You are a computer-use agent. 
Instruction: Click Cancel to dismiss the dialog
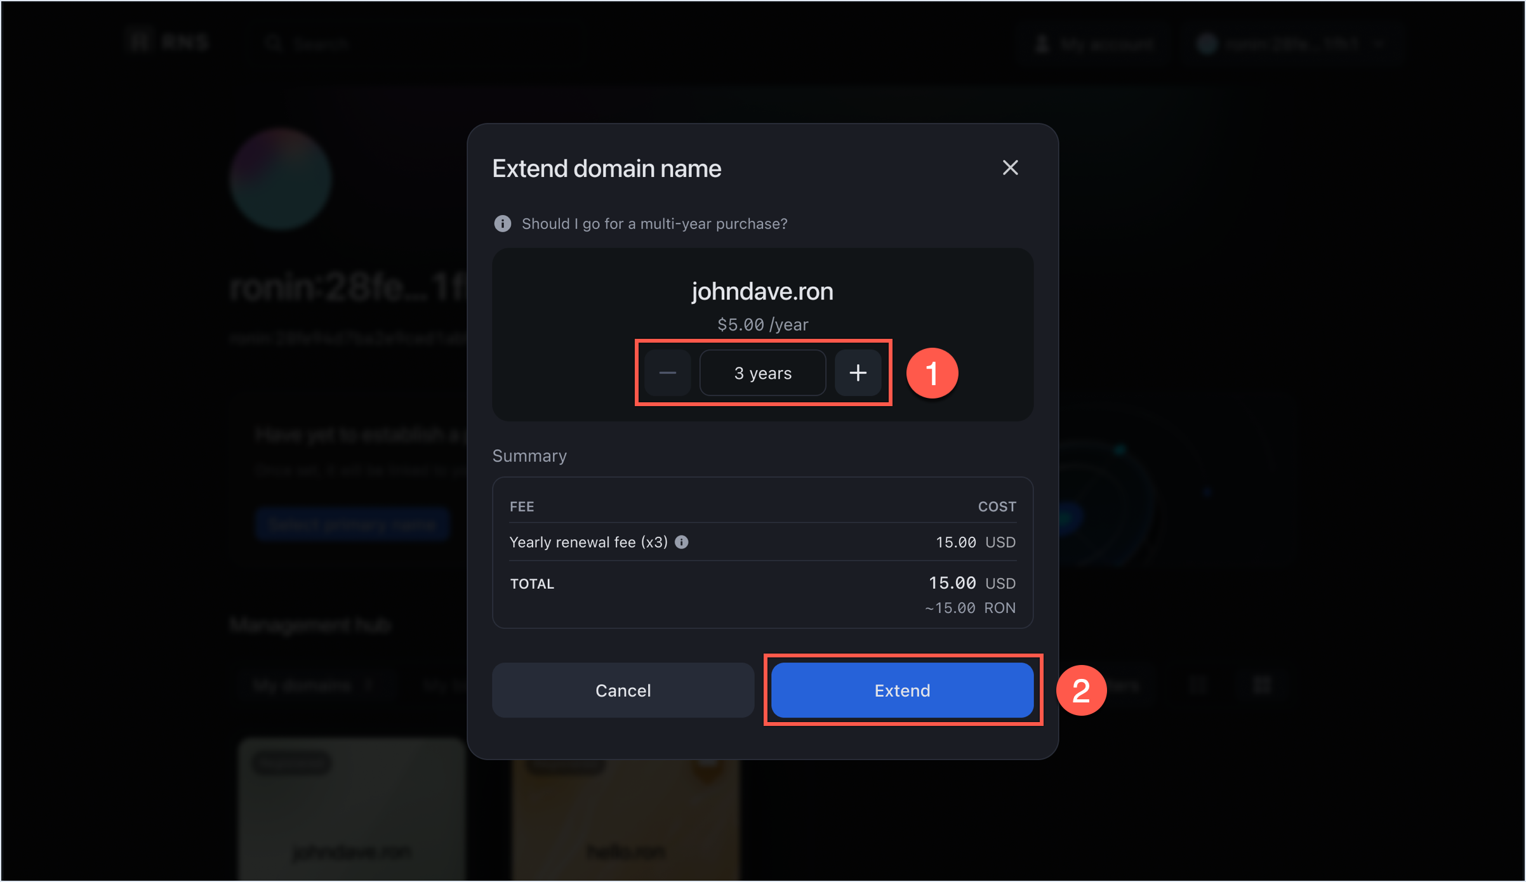(624, 690)
